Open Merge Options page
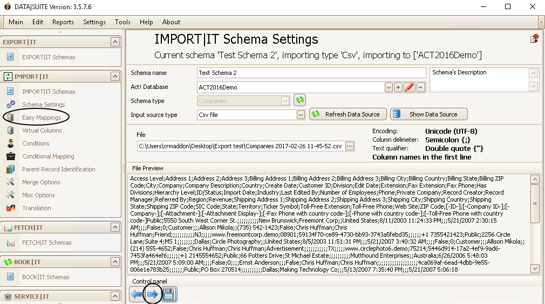 (41, 182)
